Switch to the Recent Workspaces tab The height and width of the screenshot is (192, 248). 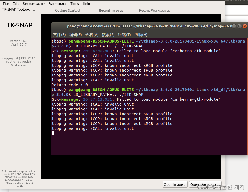point(154,10)
